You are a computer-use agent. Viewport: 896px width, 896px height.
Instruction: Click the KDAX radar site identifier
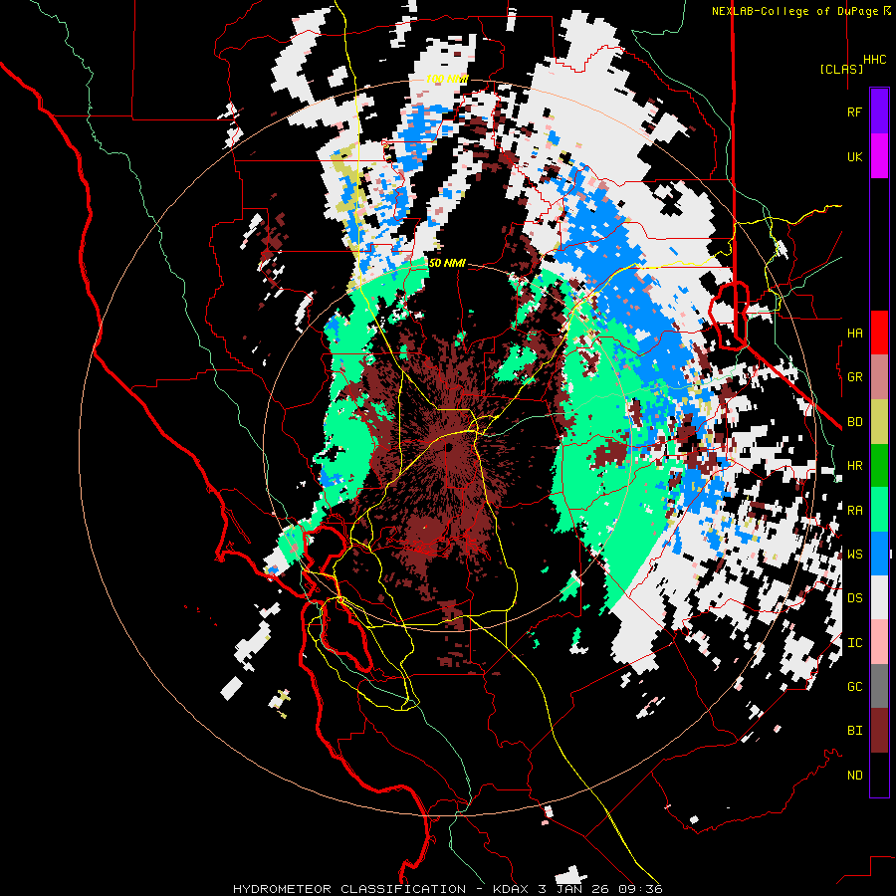click(x=513, y=889)
